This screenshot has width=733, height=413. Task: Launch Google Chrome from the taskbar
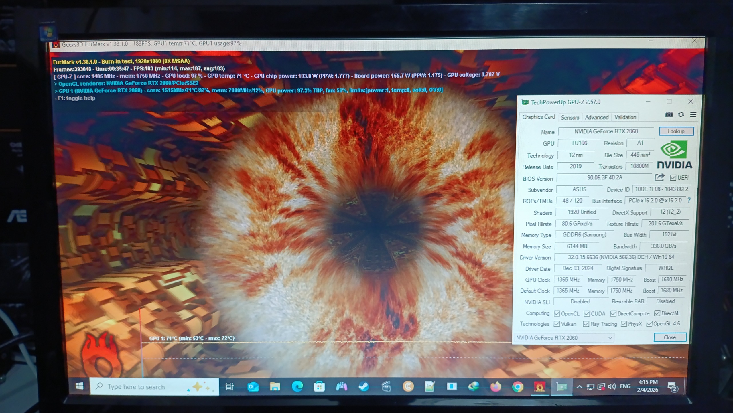click(517, 387)
